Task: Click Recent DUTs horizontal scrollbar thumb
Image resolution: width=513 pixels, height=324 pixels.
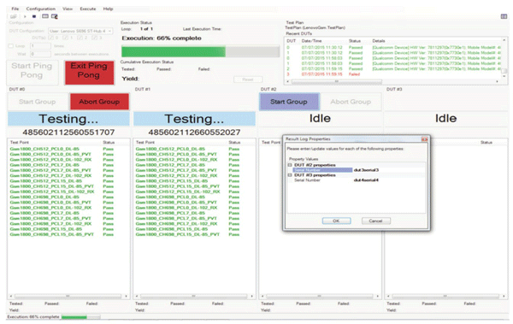Action: pyautogui.click(x=337, y=81)
